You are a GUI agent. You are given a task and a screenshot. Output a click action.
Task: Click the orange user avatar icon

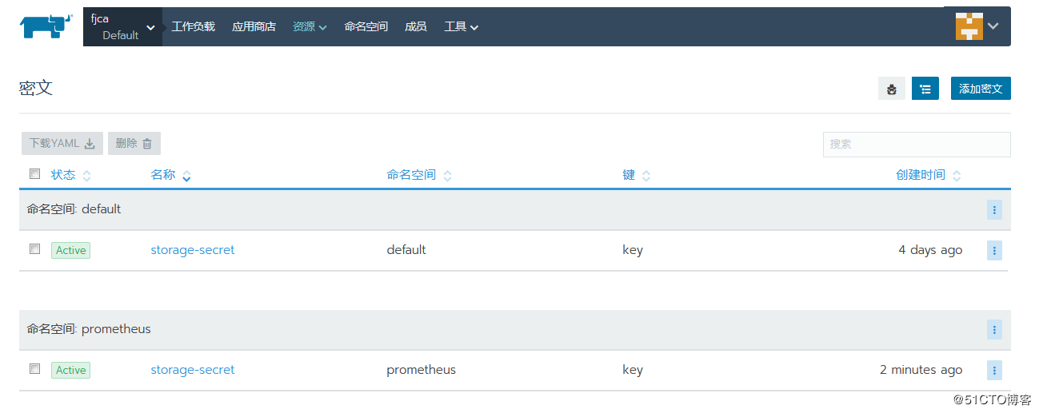(x=969, y=26)
